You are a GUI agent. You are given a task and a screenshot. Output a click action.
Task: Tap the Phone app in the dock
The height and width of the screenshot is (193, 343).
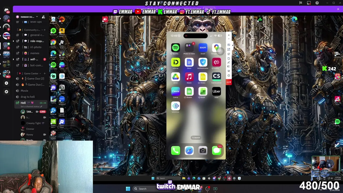176,151
